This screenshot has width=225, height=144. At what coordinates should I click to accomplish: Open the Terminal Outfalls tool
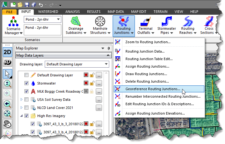[x=146, y=22]
